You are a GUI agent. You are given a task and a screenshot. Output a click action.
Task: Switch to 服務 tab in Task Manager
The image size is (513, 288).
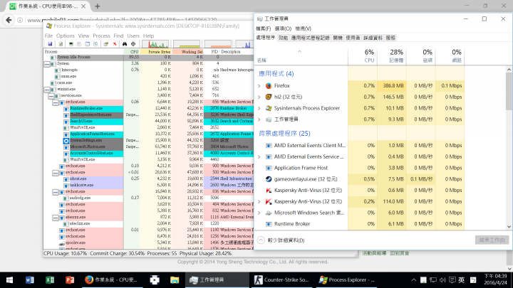coord(390,38)
